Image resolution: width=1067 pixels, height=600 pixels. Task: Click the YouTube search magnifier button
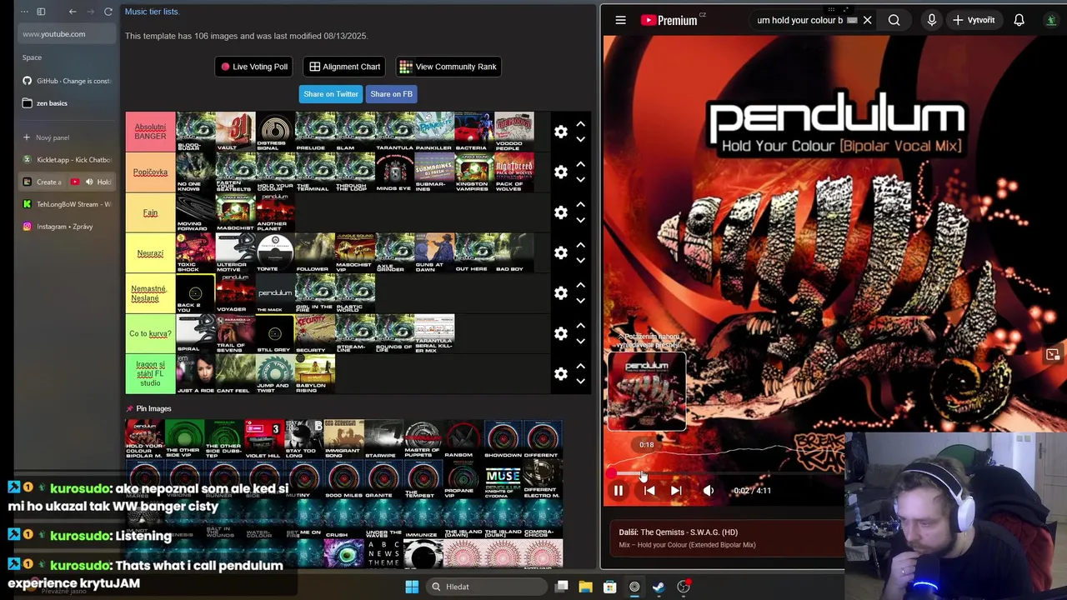coord(894,20)
